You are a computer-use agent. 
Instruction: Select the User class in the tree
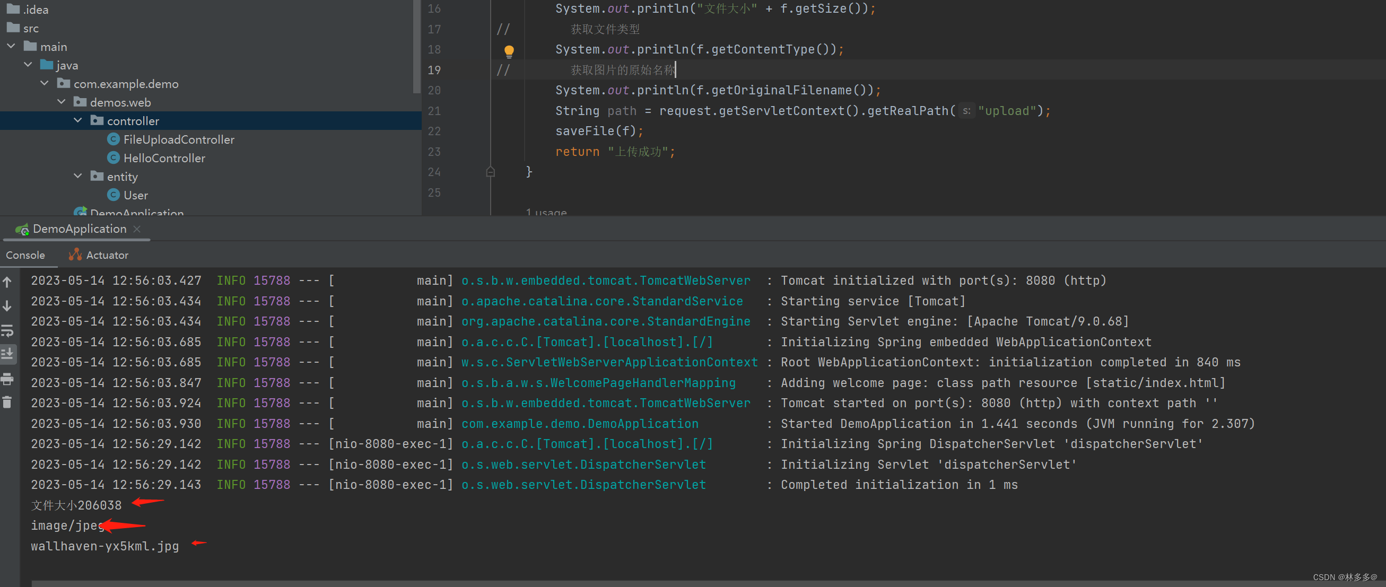(136, 195)
